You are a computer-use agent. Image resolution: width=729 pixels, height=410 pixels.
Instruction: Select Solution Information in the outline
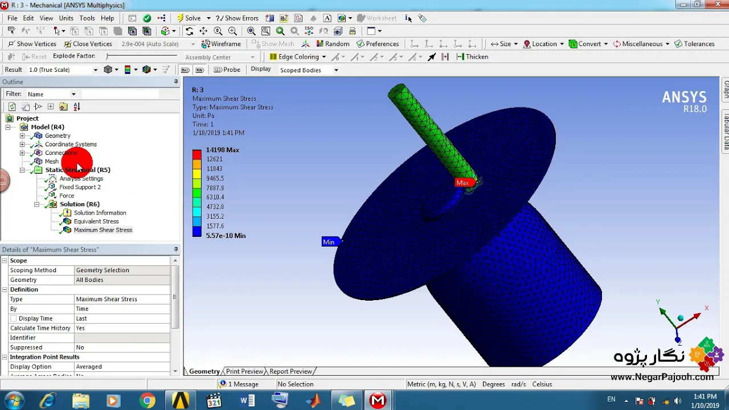click(x=100, y=213)
